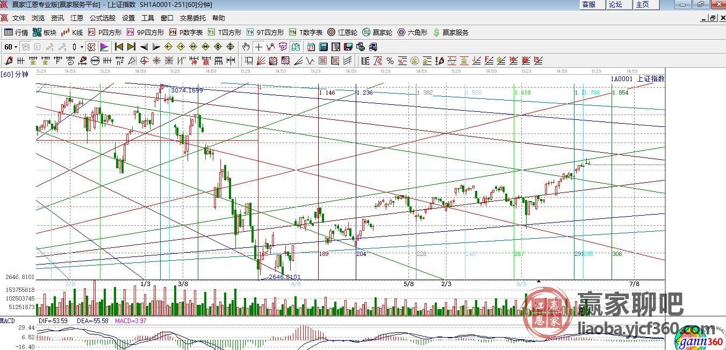Click the 3074.1699 high price label
This screenshot has height=350, width=726.
(187, 90)
